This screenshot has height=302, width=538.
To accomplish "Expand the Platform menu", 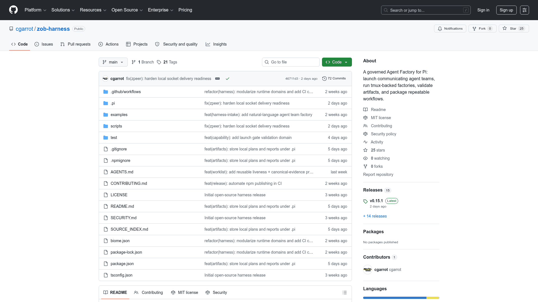I will point(35,10).
